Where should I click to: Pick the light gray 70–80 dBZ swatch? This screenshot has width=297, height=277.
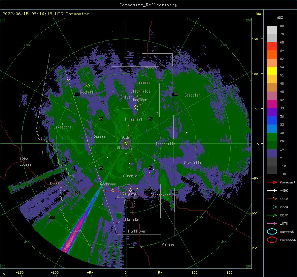tap(272, 30)
